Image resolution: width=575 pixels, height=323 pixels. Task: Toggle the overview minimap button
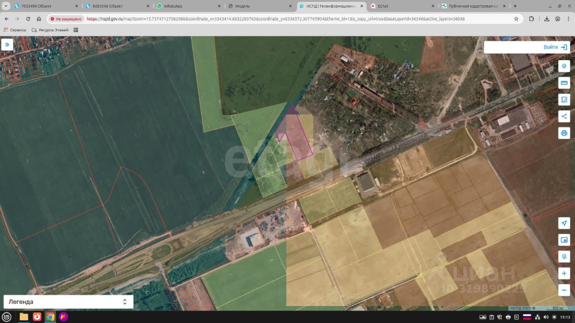pyautogui.click(x=564, y=240)
